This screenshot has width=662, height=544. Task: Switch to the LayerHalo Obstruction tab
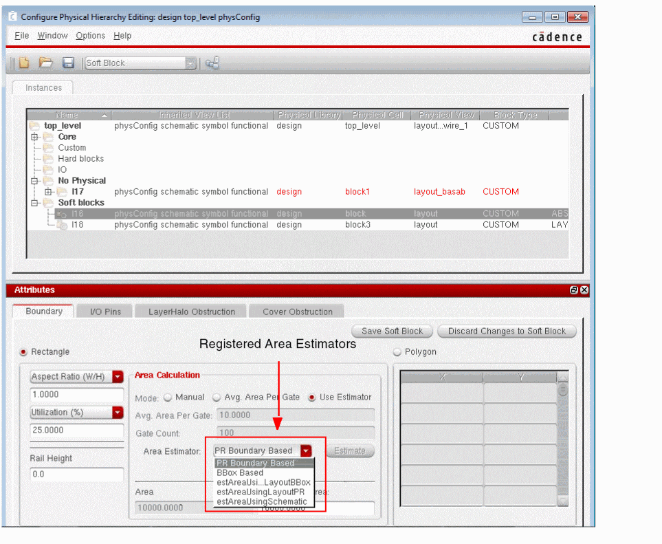point(191,312)
